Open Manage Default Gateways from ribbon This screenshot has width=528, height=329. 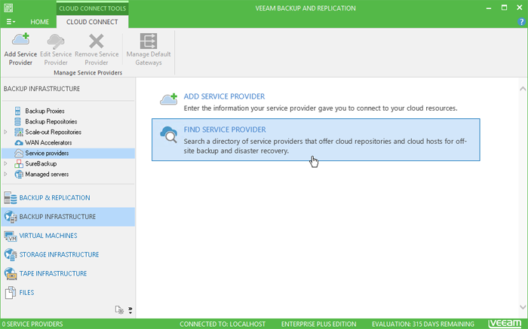(149, 50)
